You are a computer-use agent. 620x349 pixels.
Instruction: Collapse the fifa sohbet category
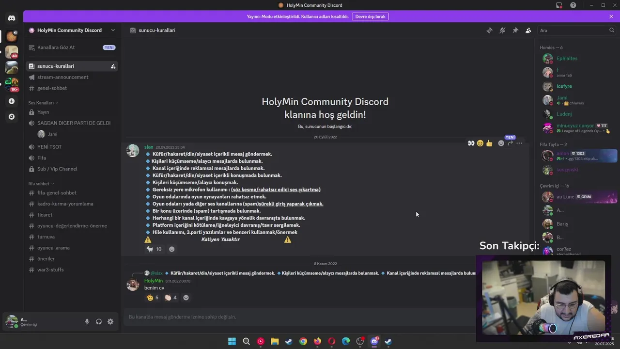(41, 184)
